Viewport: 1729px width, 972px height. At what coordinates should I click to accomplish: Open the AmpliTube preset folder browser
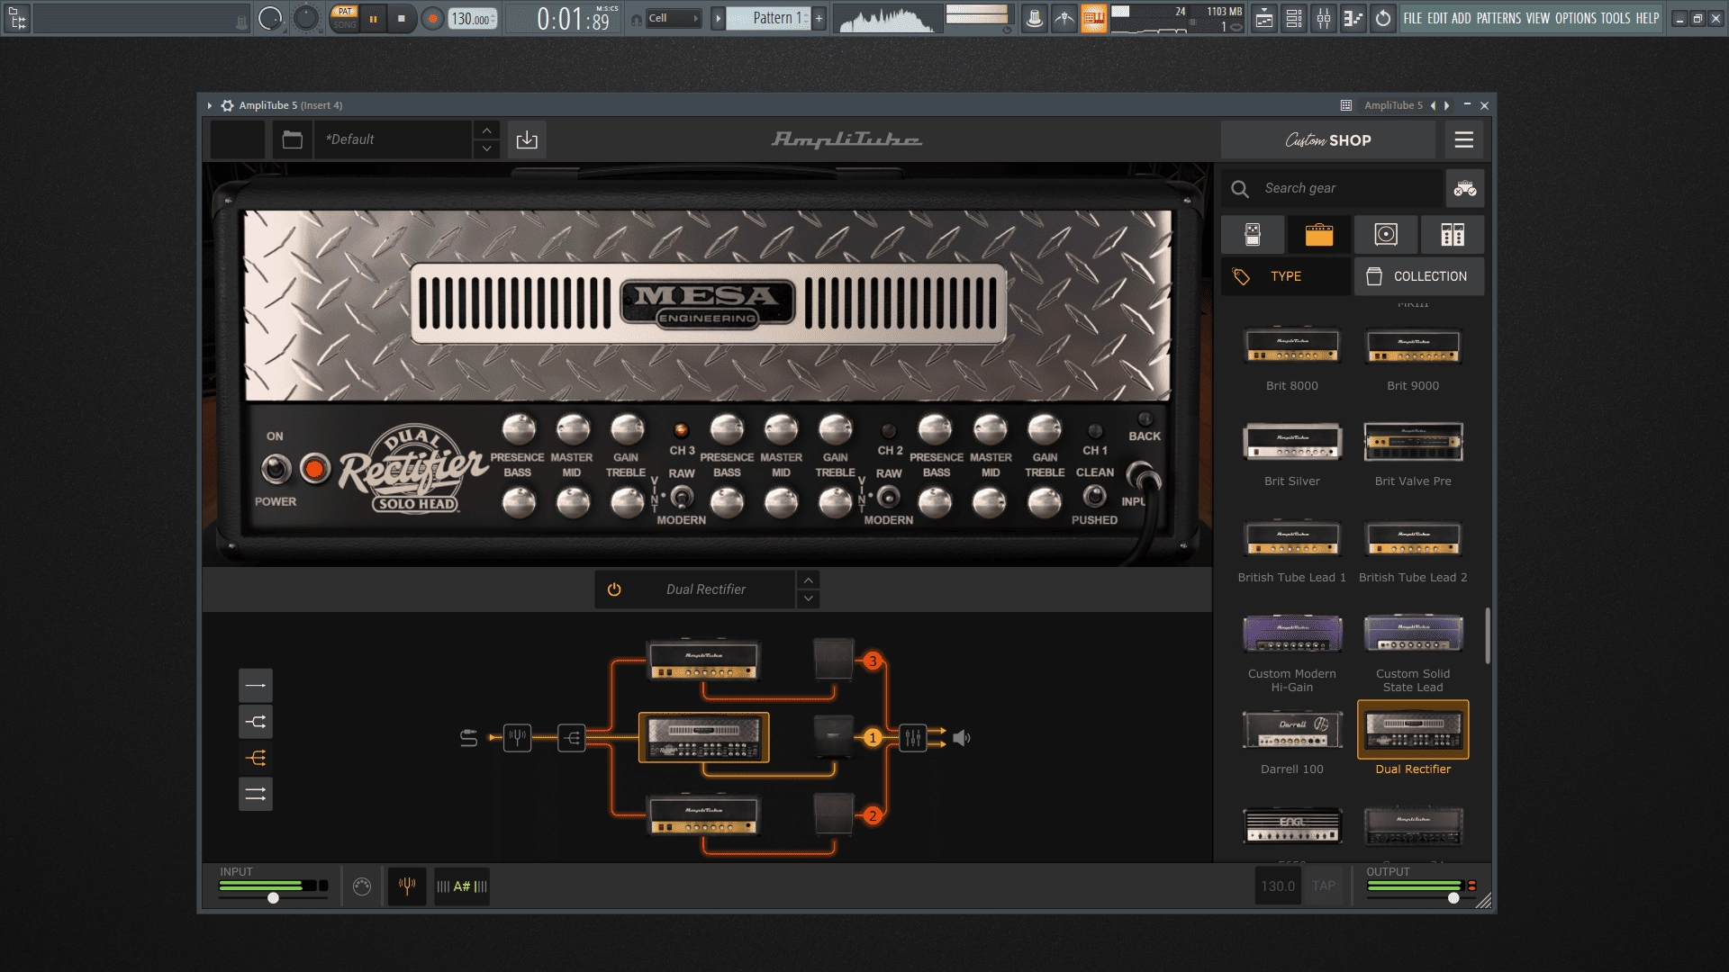292,139
